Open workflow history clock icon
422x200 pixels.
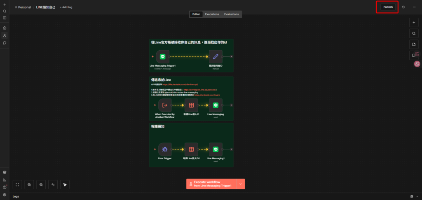click(x=403, y=7)
